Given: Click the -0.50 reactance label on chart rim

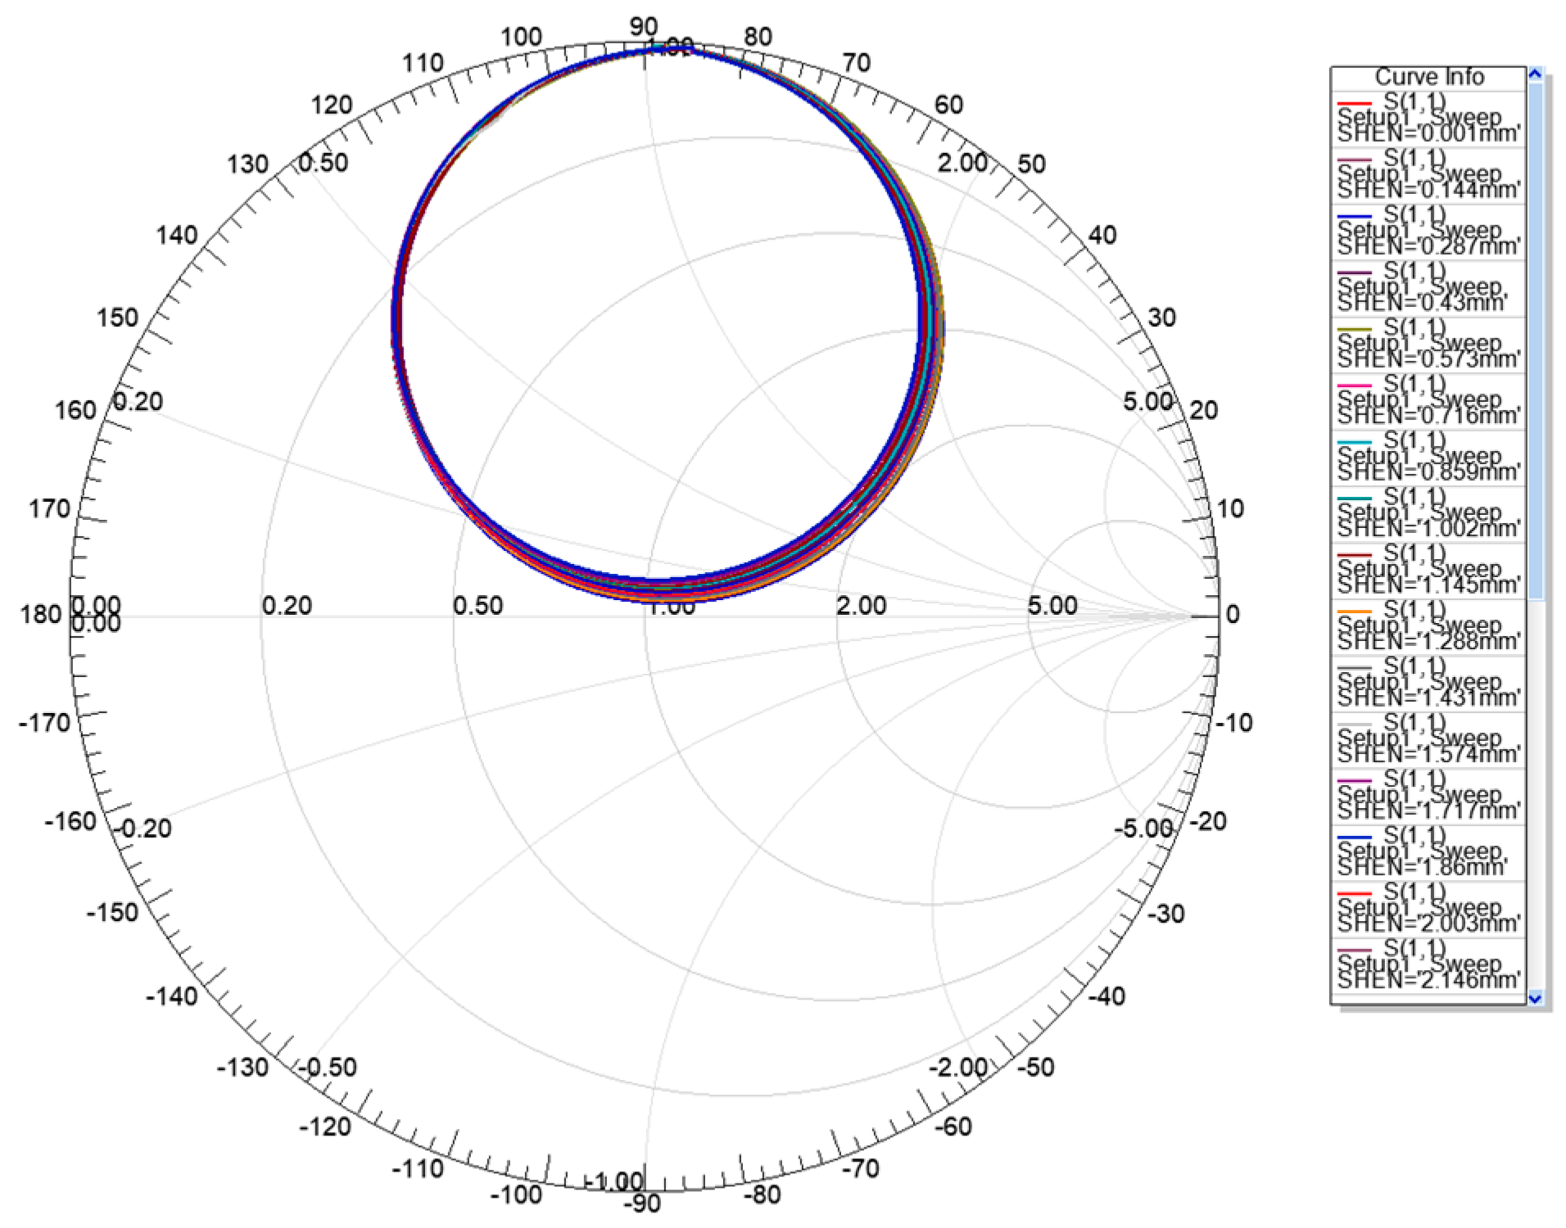Looking at the screenshot, I should (x=328, y=1067).
